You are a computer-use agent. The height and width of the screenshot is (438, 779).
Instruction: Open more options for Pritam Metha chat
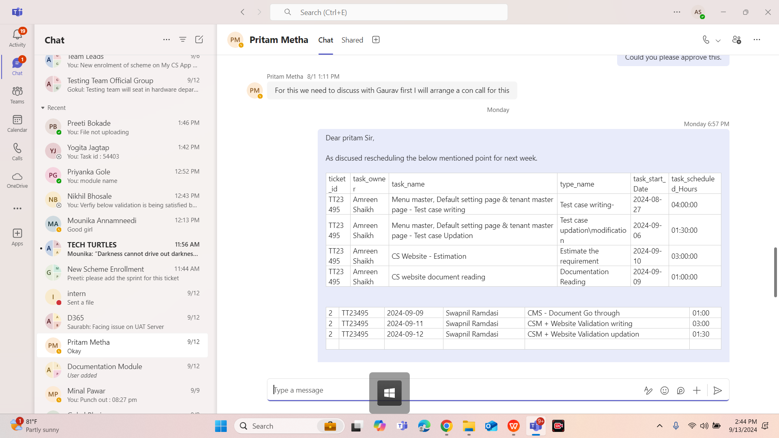coord(757,40)
